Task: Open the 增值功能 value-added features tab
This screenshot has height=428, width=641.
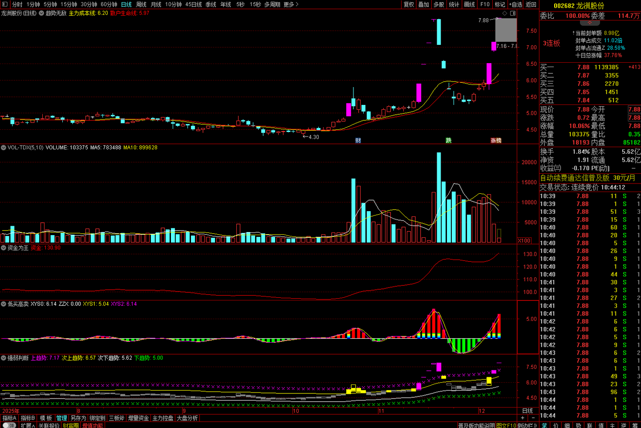Action: [93, 425]
